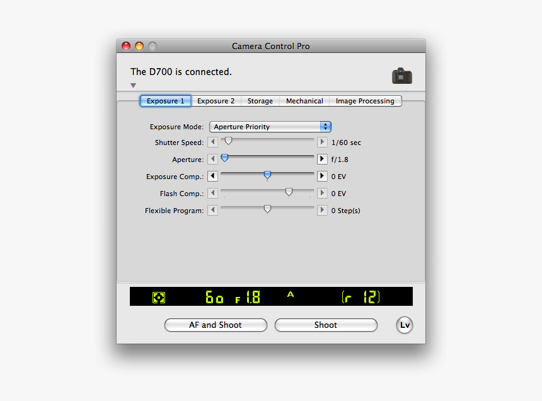This screenshot has width=542, height=401.
Task: Increase Flexible Program with right arrow
Action: tap(322, 210)
